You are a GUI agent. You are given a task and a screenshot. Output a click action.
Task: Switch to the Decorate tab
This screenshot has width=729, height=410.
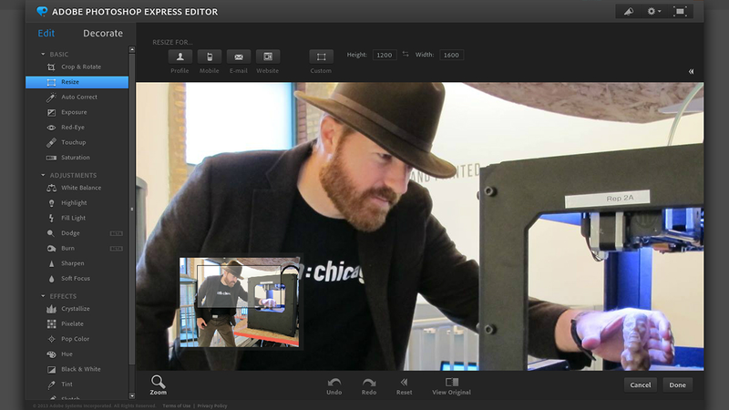pyautogui.click(x=103, y=34)
